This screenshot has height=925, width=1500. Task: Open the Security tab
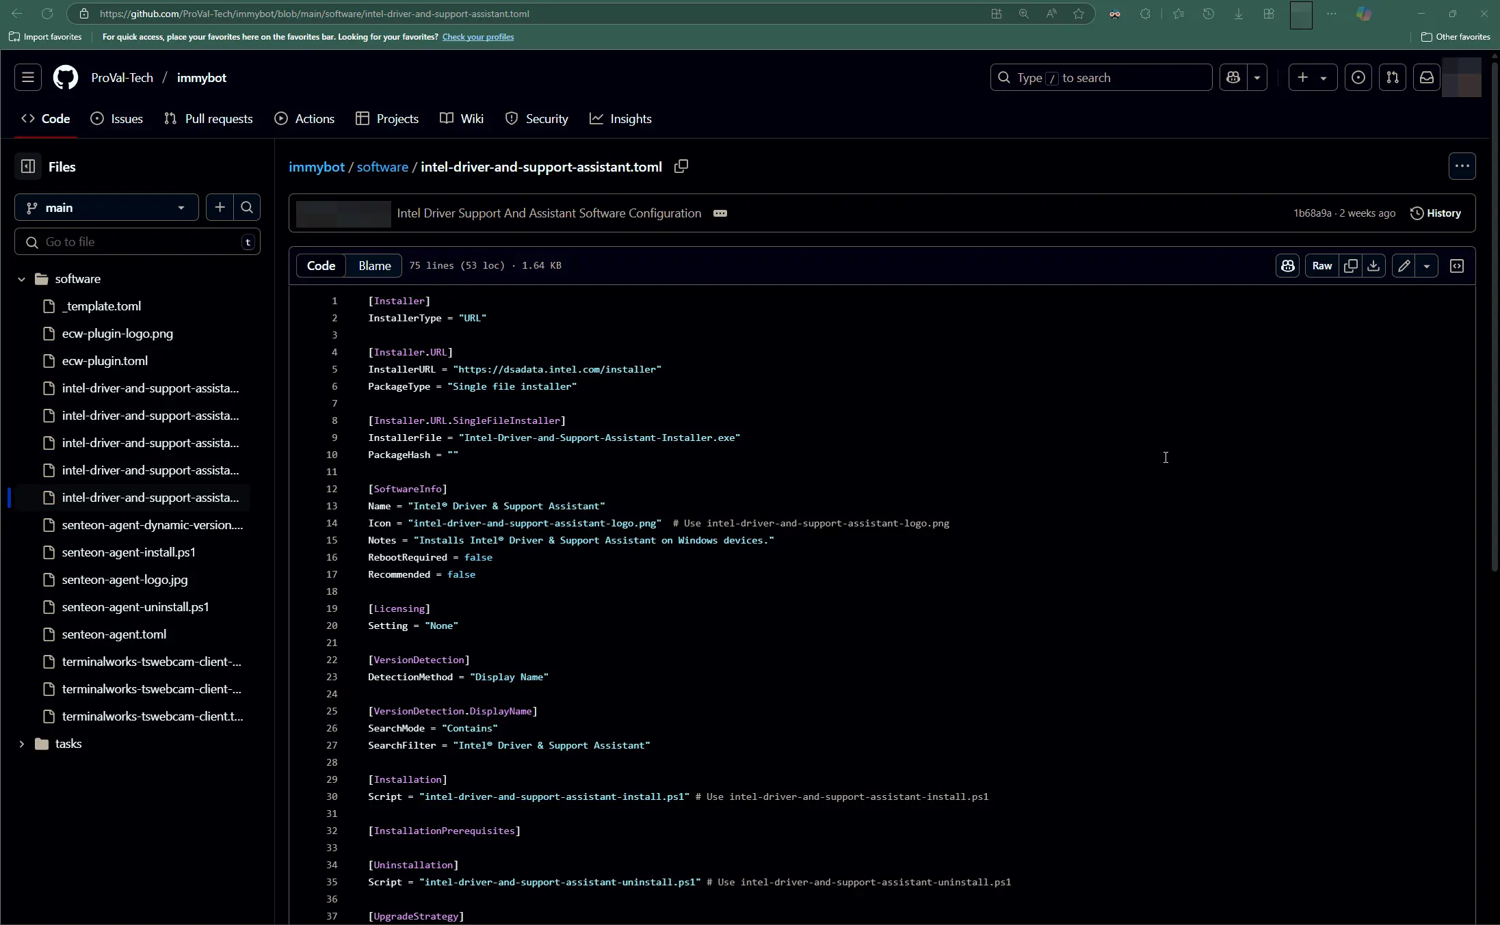537,119
